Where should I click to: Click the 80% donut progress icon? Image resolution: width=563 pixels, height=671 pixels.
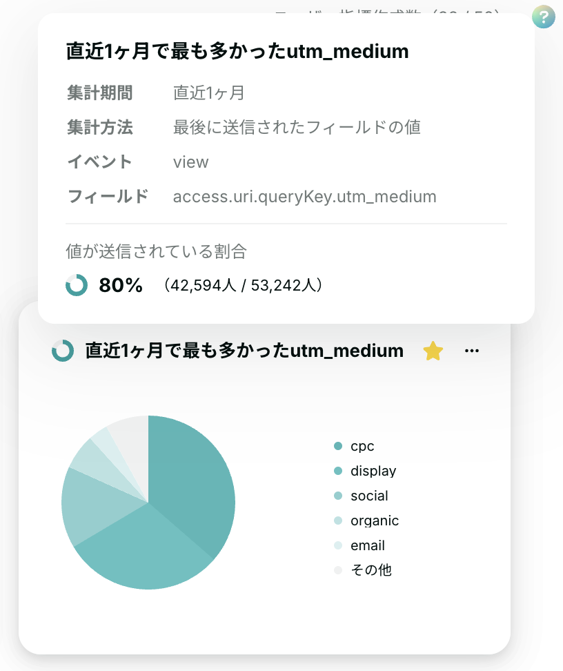[x=77, y=285]
